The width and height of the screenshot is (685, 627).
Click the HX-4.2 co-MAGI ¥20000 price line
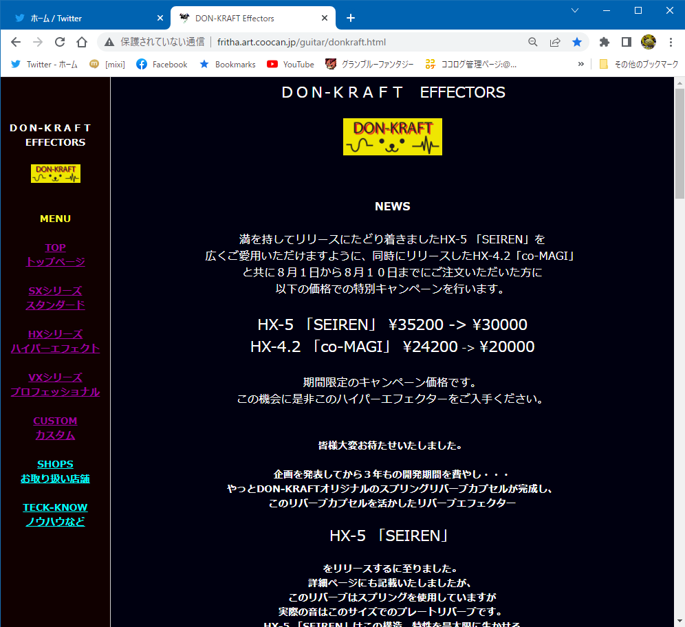(x=392, y=346)
